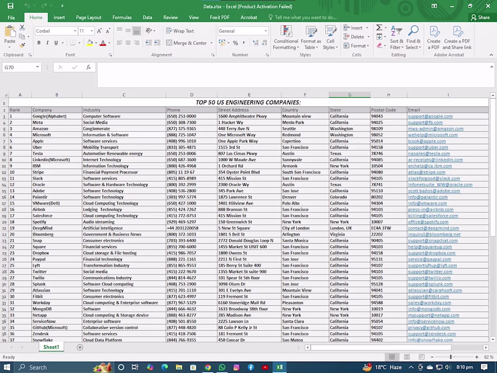Click the Percent Style icon

tap(235, 43)
